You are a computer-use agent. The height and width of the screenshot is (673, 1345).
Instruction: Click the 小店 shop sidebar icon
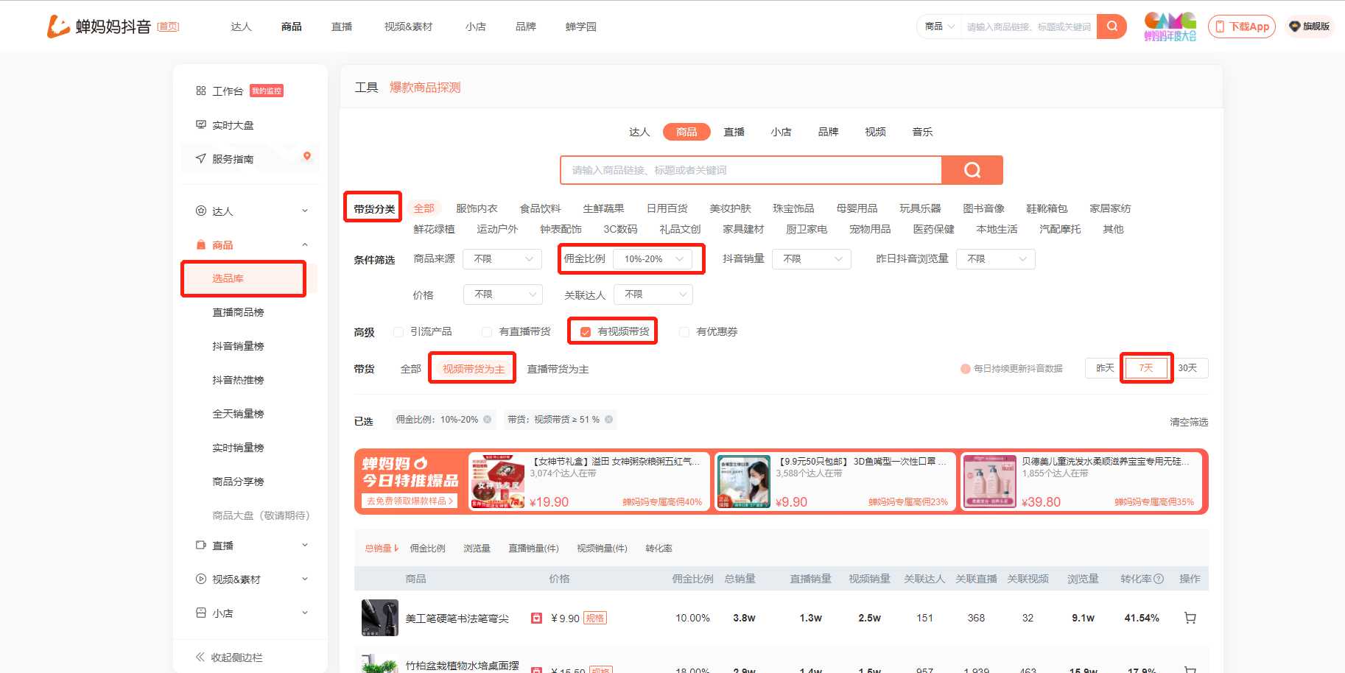click(200, 613)
